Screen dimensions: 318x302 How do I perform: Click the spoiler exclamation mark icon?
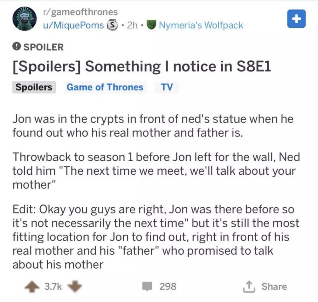(x=16, y=47)
